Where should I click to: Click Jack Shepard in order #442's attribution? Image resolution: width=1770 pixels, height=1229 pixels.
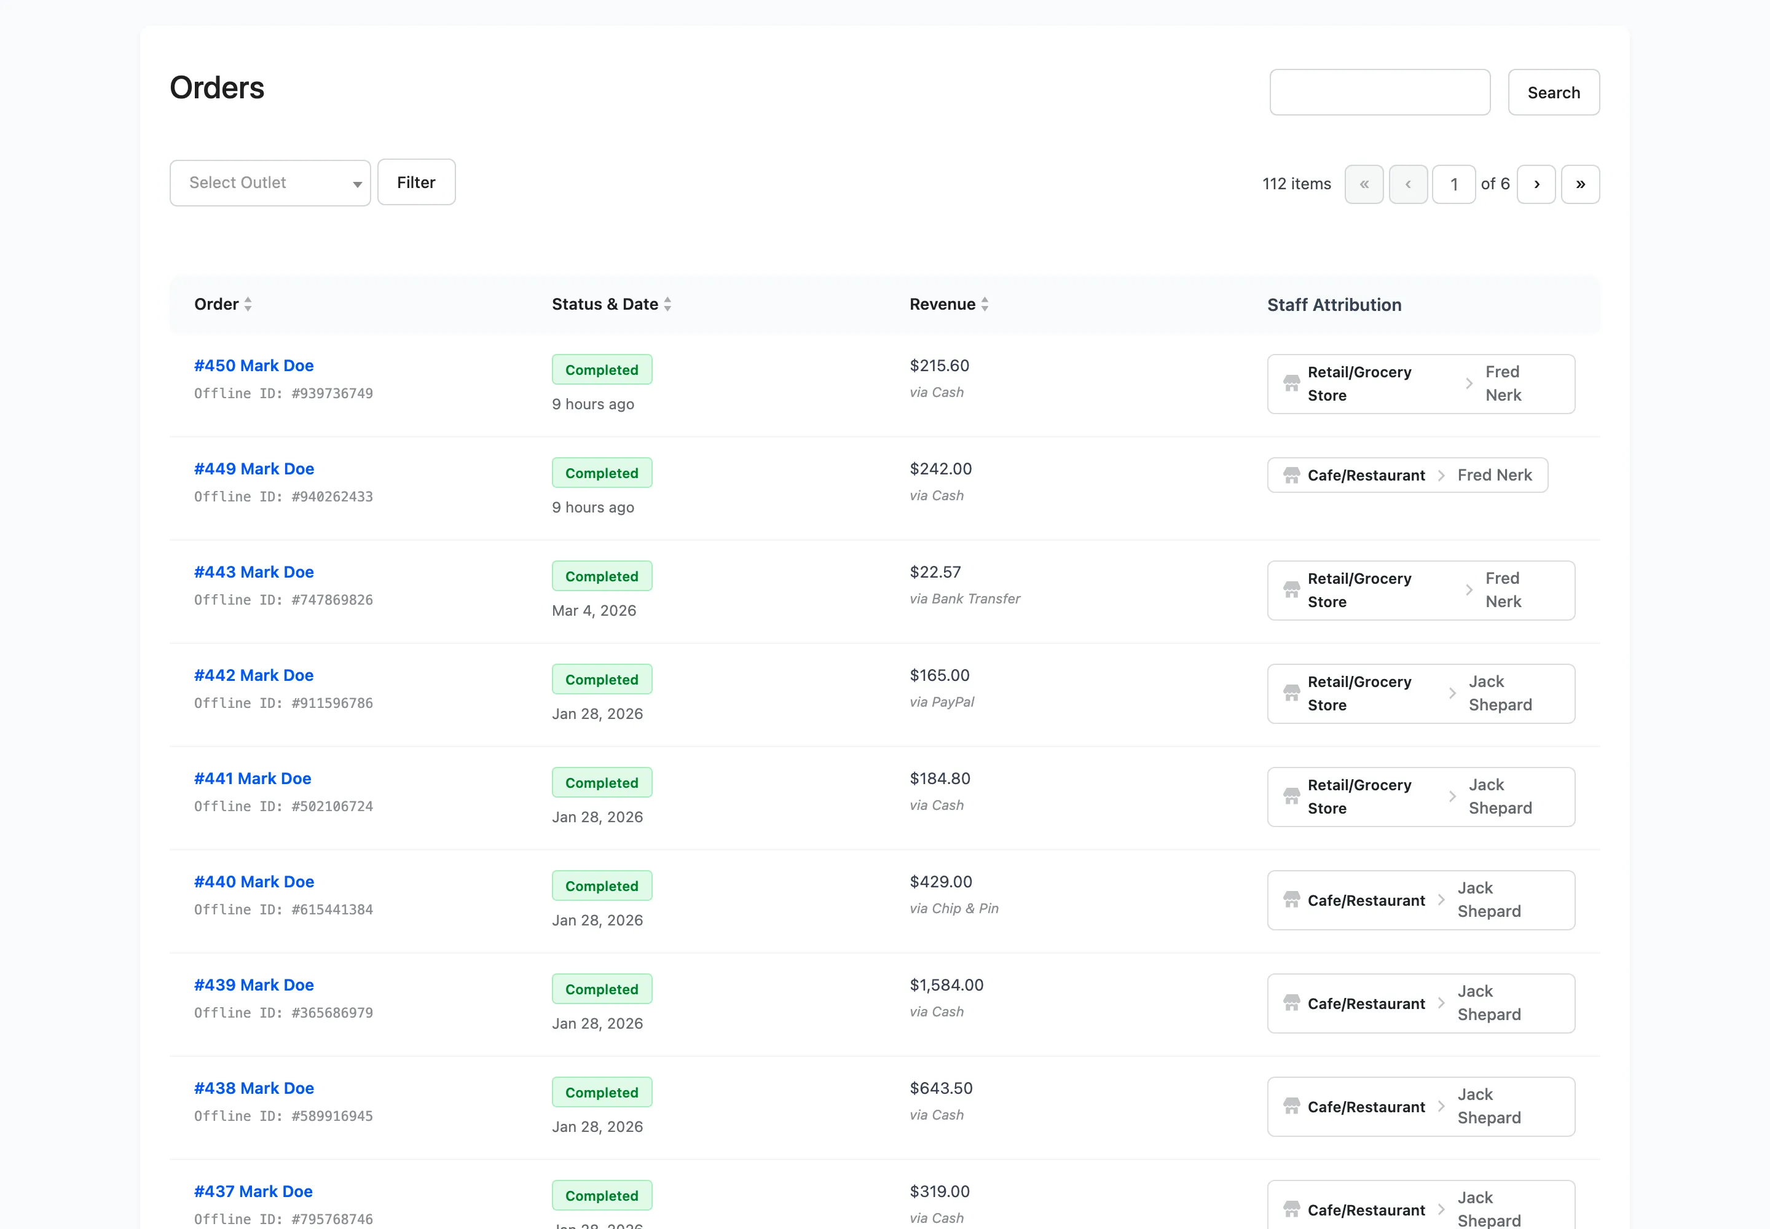(1500, 693)
